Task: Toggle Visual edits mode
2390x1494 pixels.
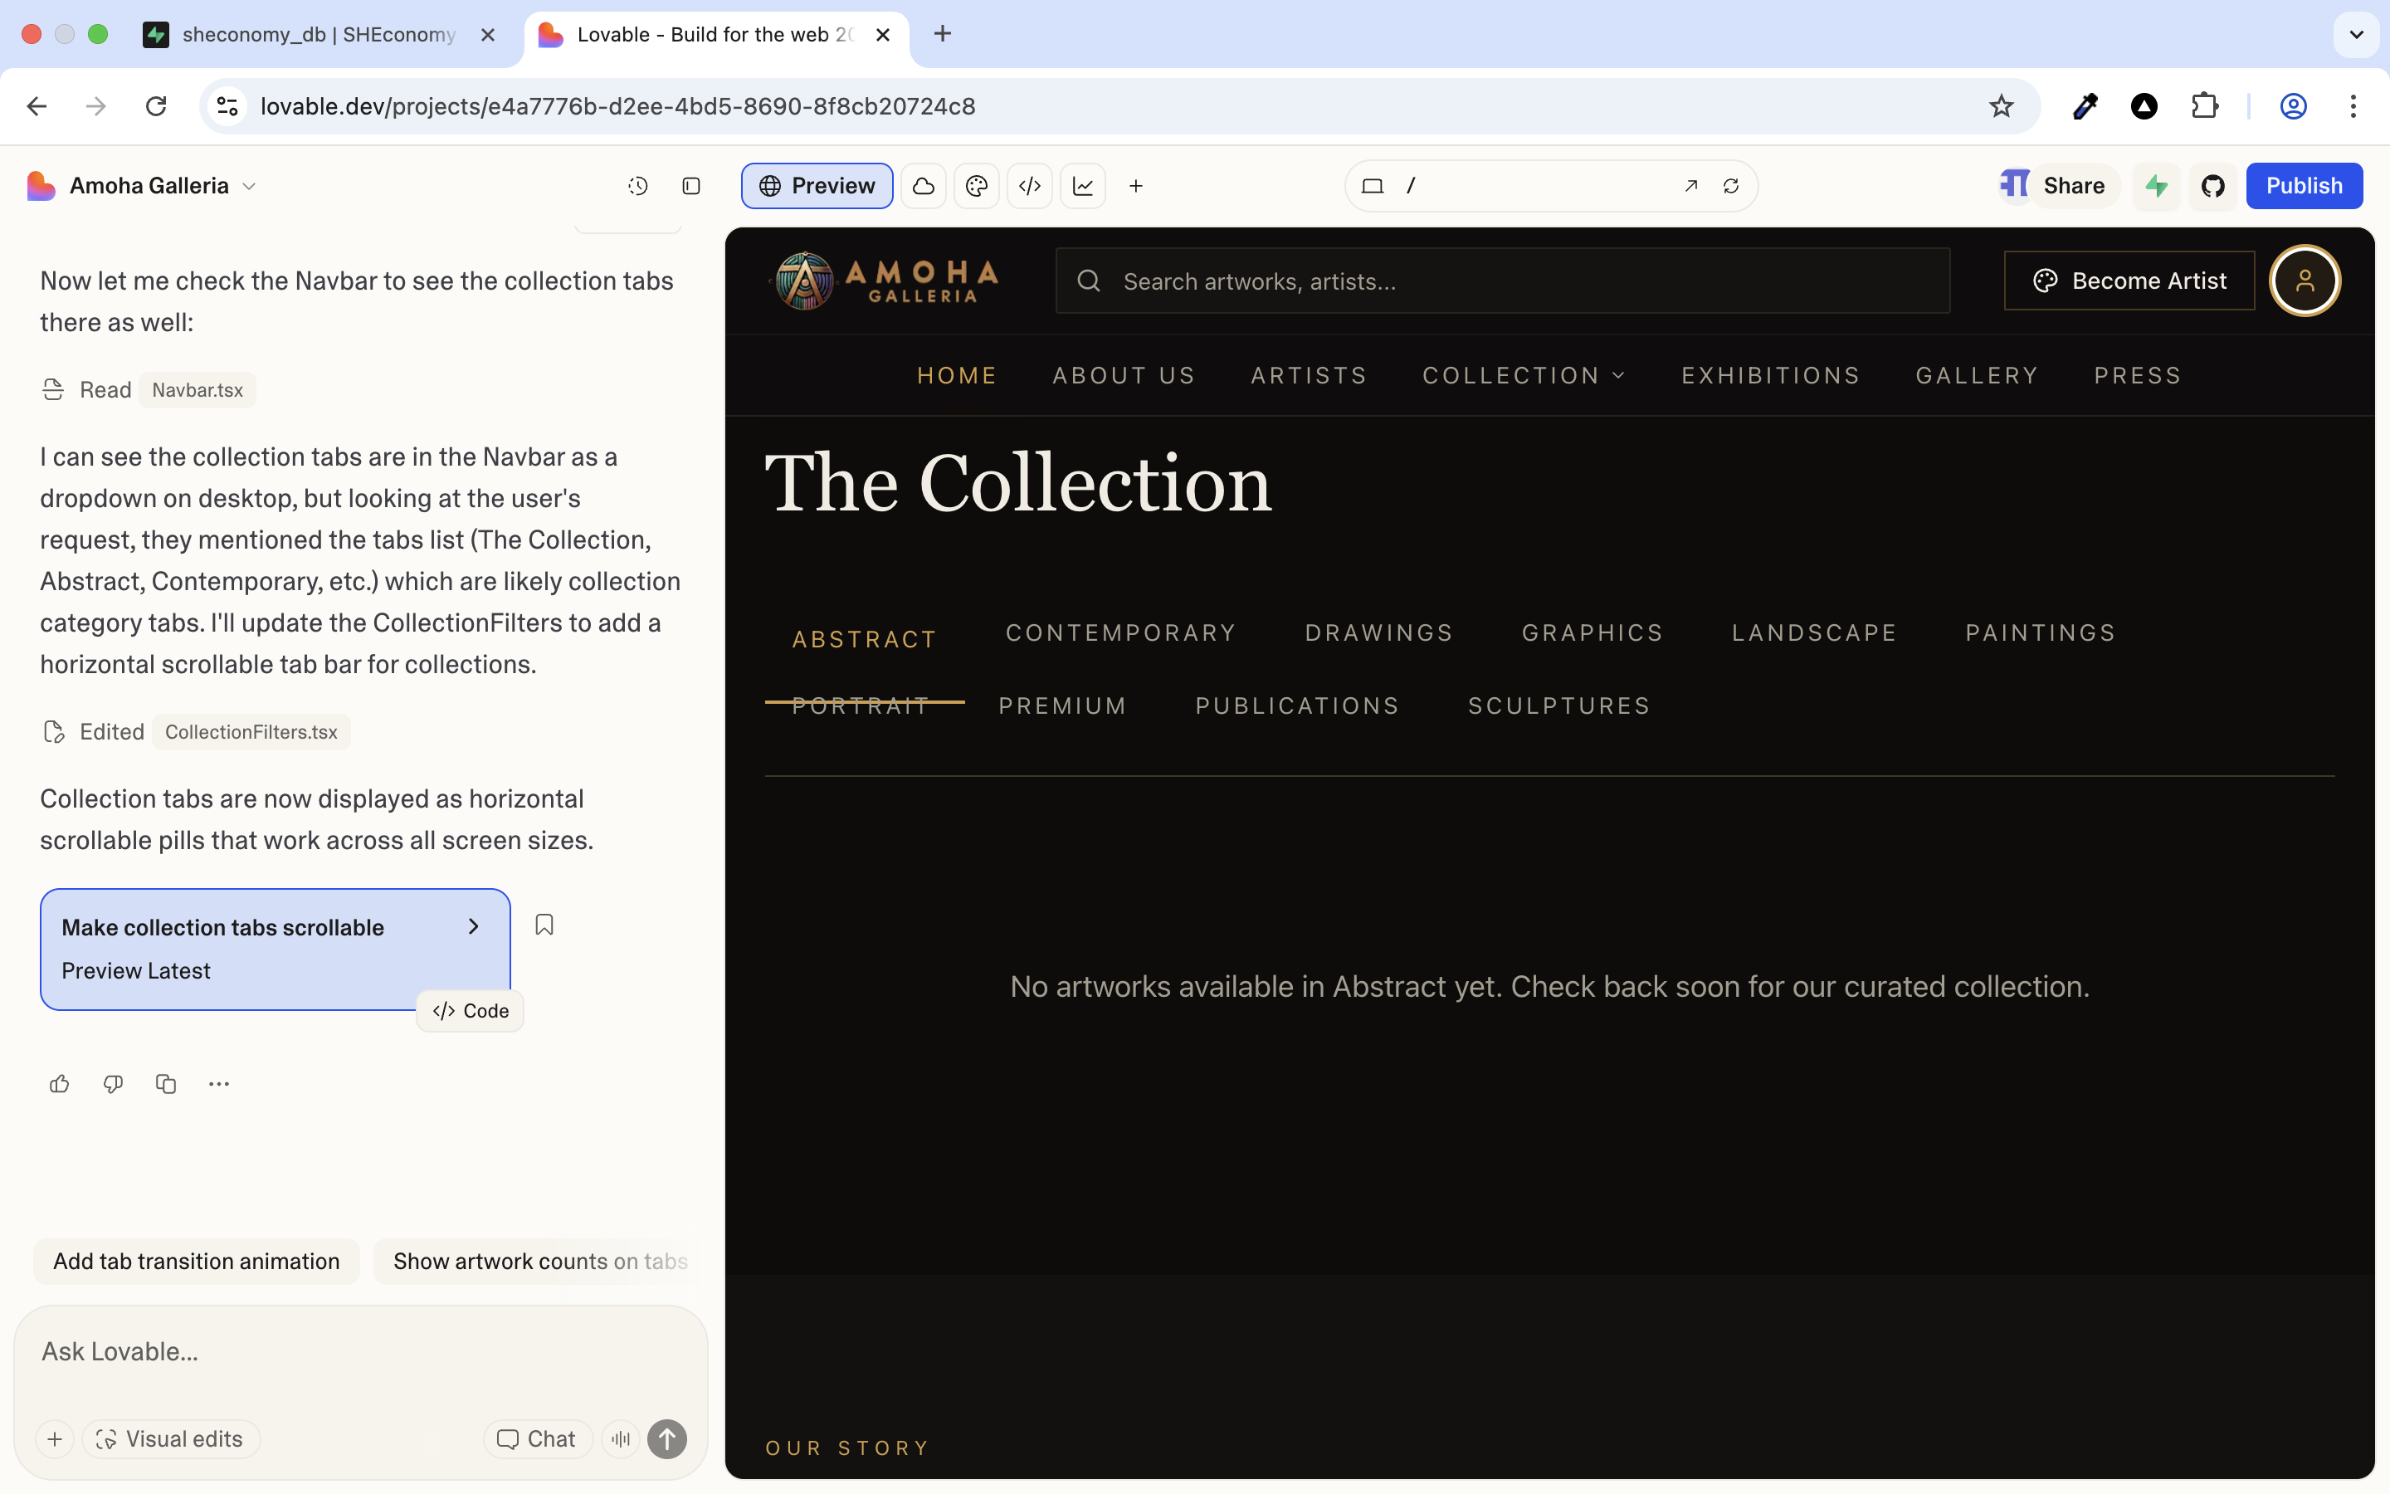Action: coord(171,1438)
